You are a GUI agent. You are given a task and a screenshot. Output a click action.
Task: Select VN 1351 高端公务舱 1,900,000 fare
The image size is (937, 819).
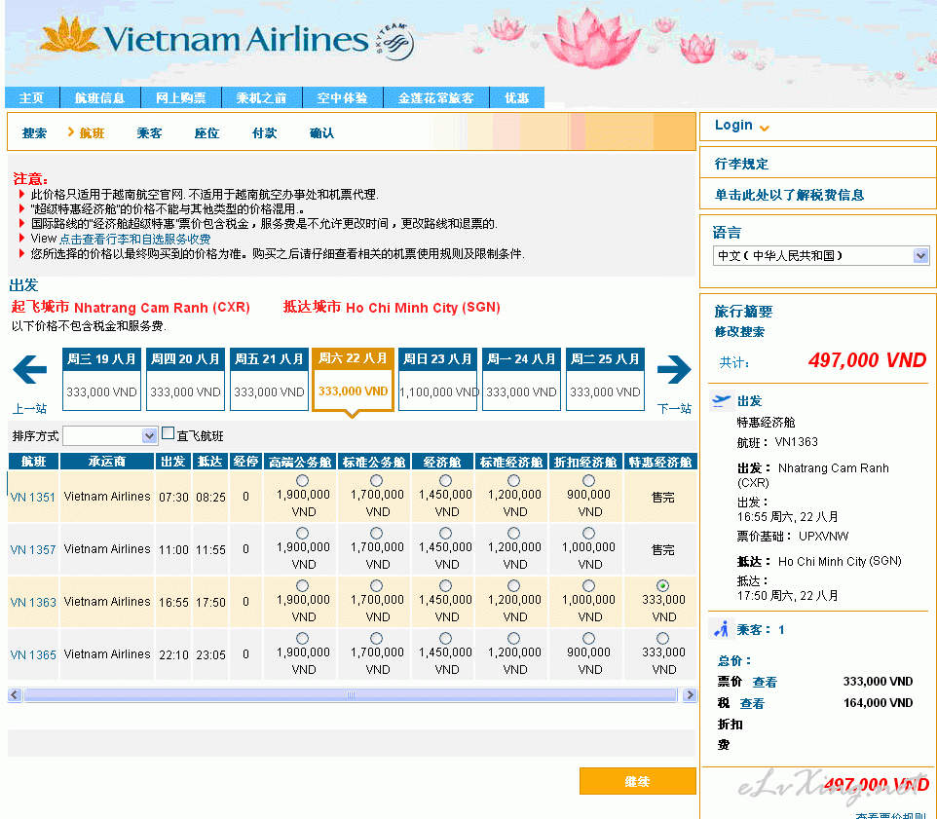(302, 481)
